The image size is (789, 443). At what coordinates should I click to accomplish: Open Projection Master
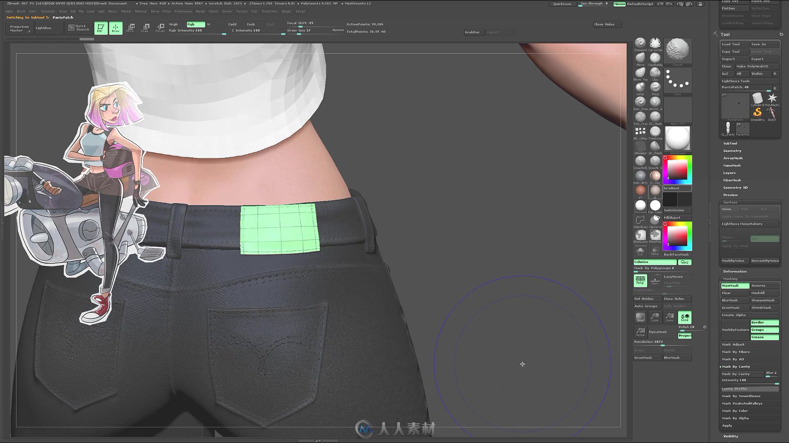click(20, 28)
